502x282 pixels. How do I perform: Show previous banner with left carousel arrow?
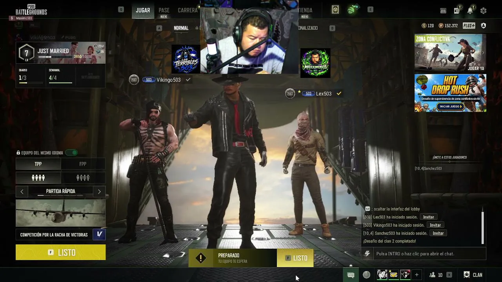click(418, 52)
